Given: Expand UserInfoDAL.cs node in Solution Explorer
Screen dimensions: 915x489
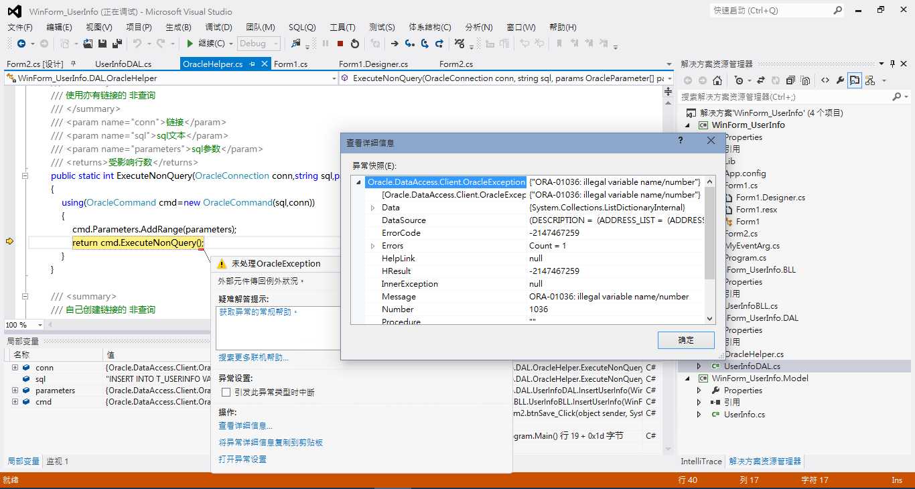Looking at the screenshot, I should [699, 366].
